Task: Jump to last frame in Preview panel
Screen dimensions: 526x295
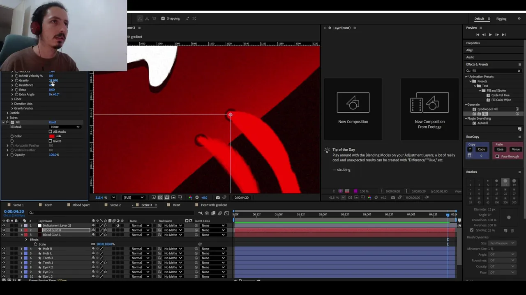Action: coord(504,35)
